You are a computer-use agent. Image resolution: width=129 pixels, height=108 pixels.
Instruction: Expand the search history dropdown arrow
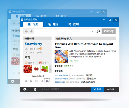click(x=93, y=32)
